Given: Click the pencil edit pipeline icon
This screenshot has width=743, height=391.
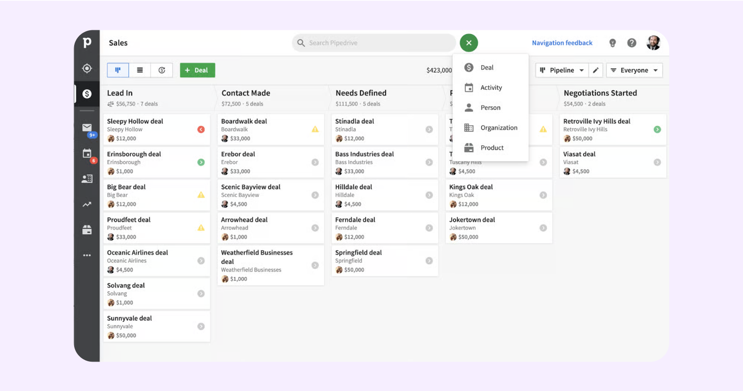Looking at the screenshot, I should 595,70.
